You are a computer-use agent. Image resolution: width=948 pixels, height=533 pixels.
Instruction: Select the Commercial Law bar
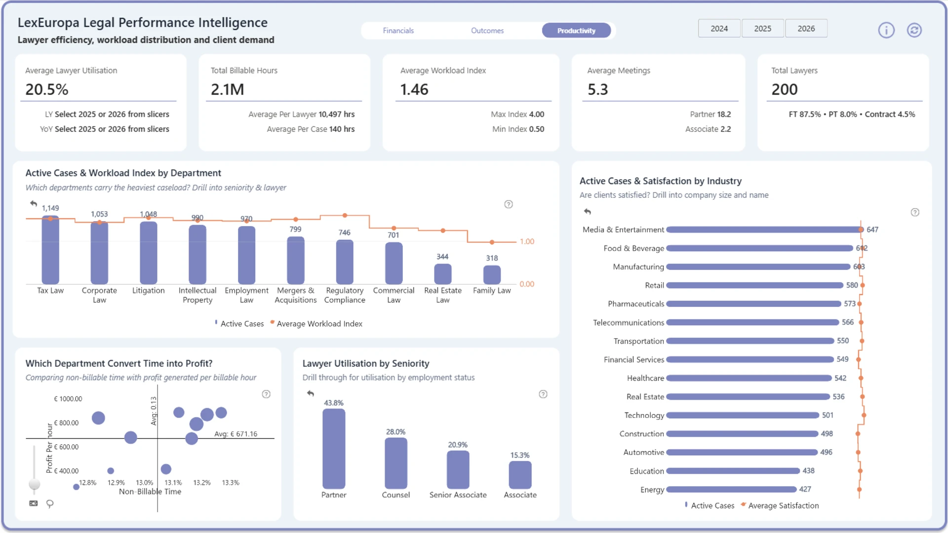[394, 263]
